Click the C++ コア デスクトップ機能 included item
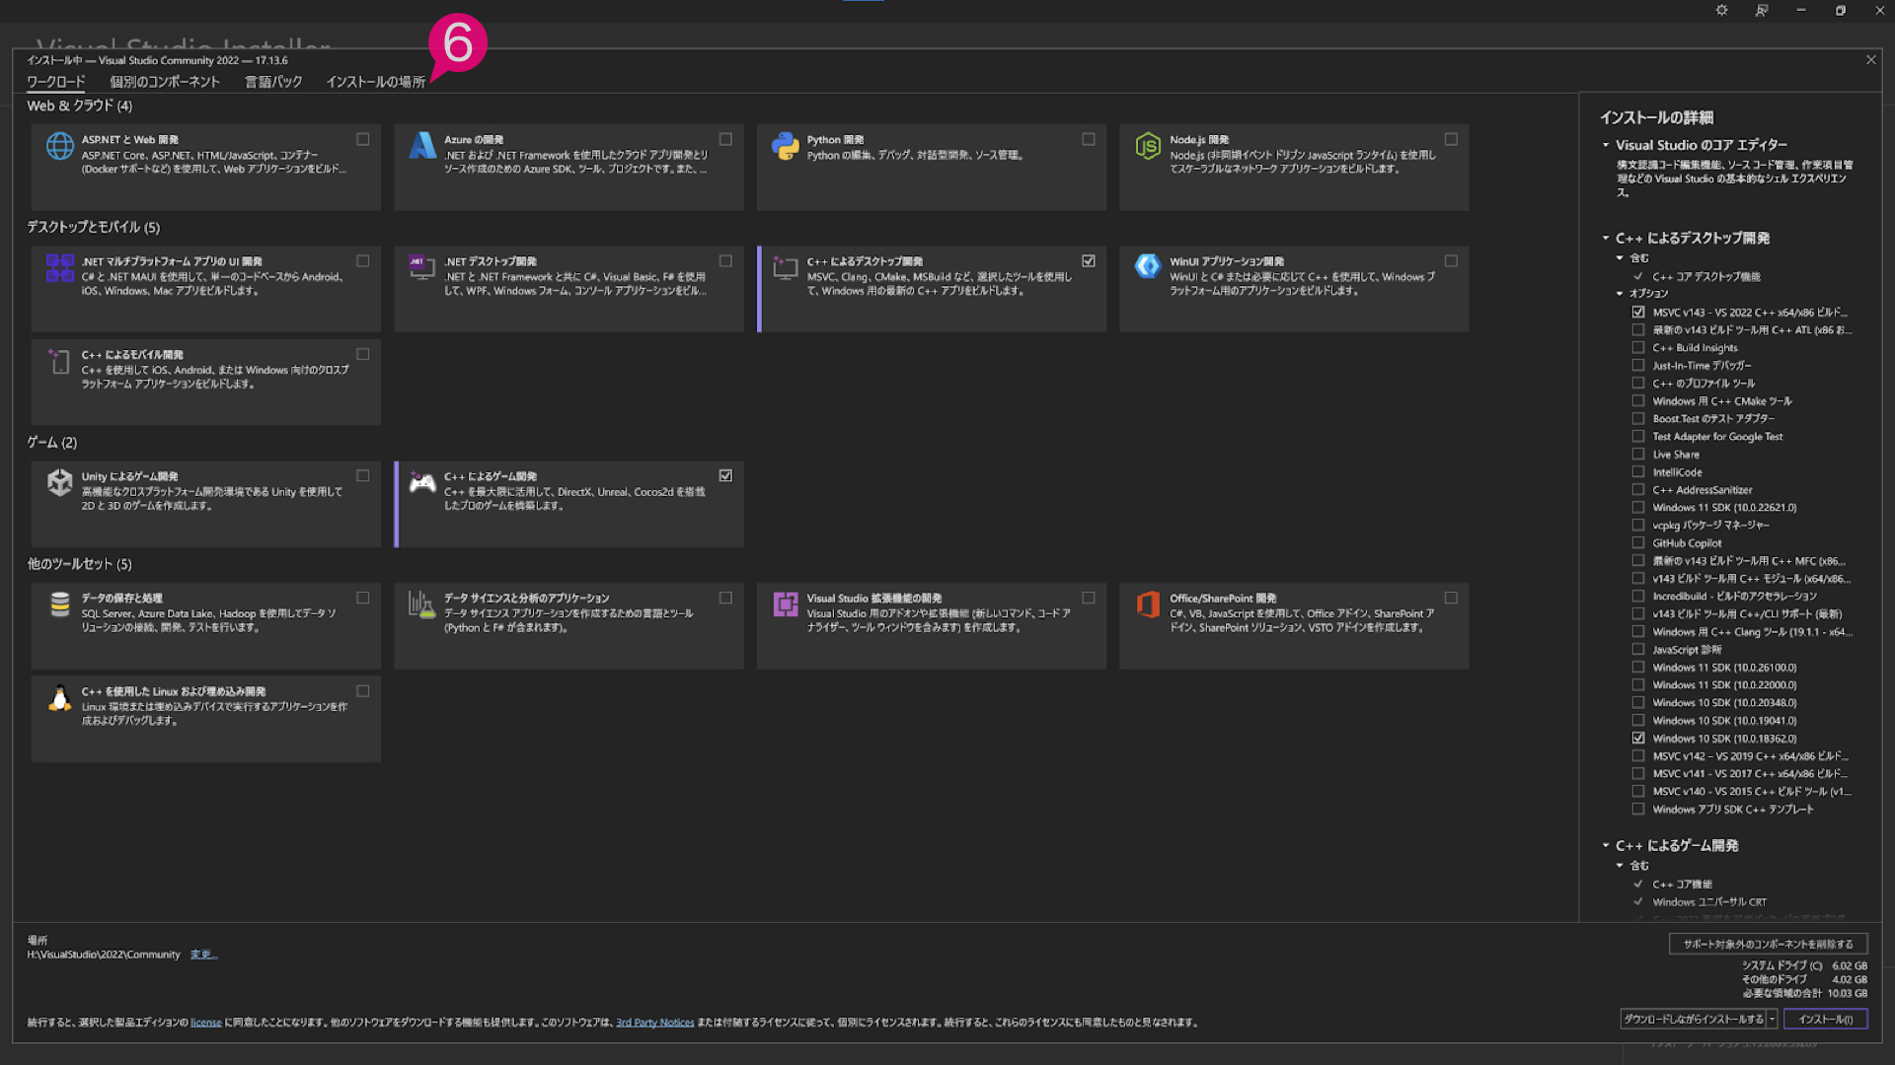Screen dimensions: 1895x1065 1706,277
